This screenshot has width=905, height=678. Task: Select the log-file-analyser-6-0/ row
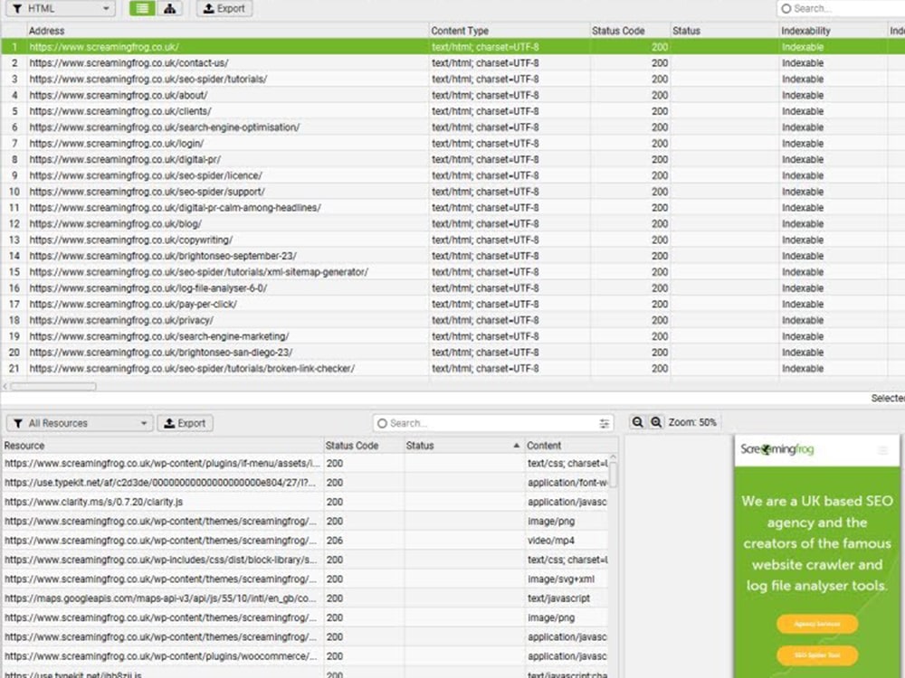452,288
